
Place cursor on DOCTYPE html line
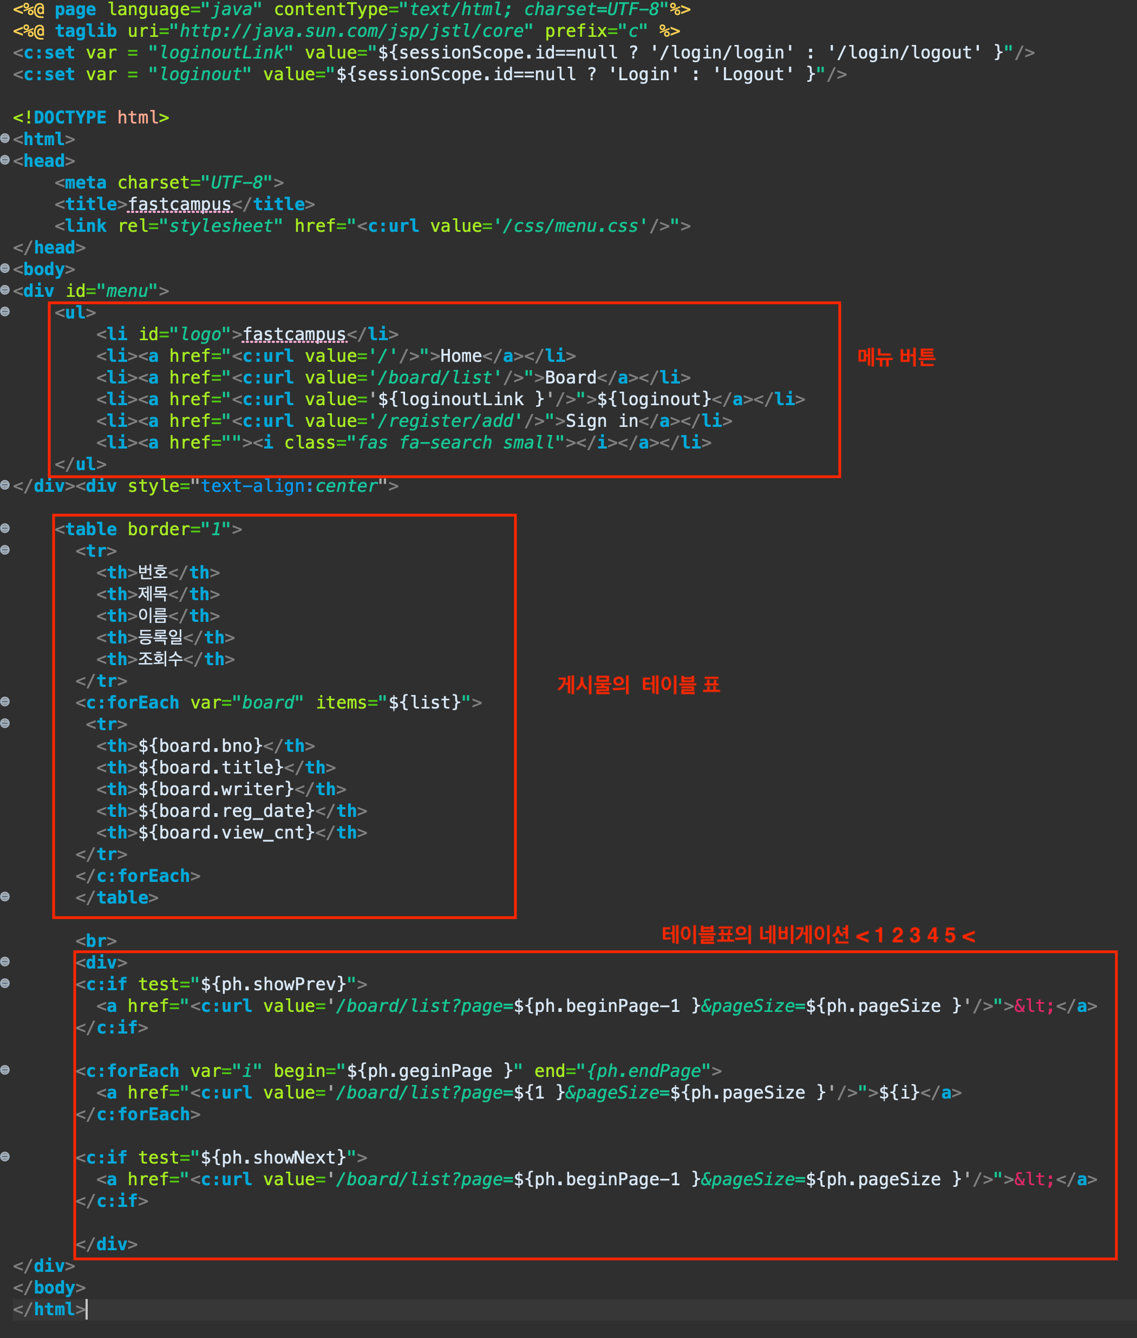[90, 118]
